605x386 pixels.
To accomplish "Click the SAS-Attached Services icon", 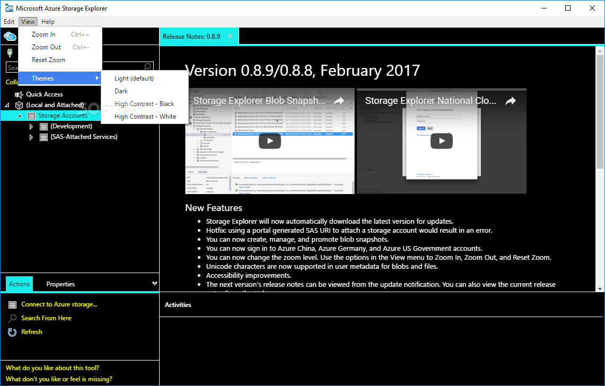I will (x=44, y=137).
